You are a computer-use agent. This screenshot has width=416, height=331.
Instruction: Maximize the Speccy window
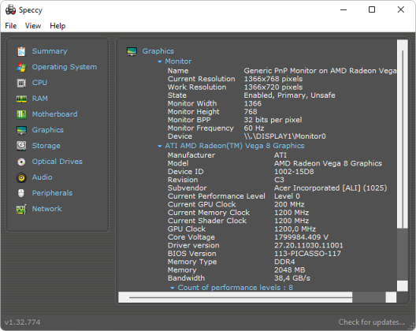(372, 9)
